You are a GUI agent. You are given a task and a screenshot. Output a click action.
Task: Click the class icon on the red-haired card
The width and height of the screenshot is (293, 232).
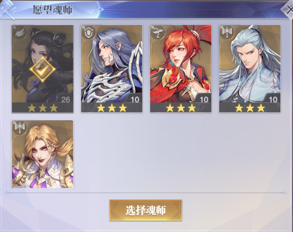point(158,33)
